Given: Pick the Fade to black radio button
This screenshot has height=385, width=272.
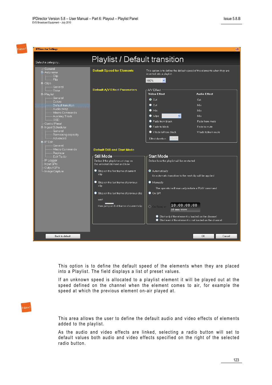Looking at the screenshot, I should click(150, 127).
